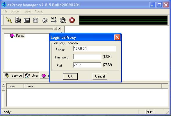
Task: Click the magnifier search toolbar icon
Action: [x=63, y=20]
